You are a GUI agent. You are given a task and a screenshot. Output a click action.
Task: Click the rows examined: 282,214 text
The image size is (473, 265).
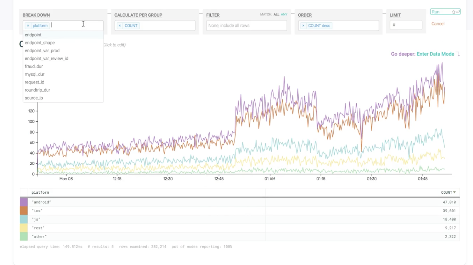143,246
